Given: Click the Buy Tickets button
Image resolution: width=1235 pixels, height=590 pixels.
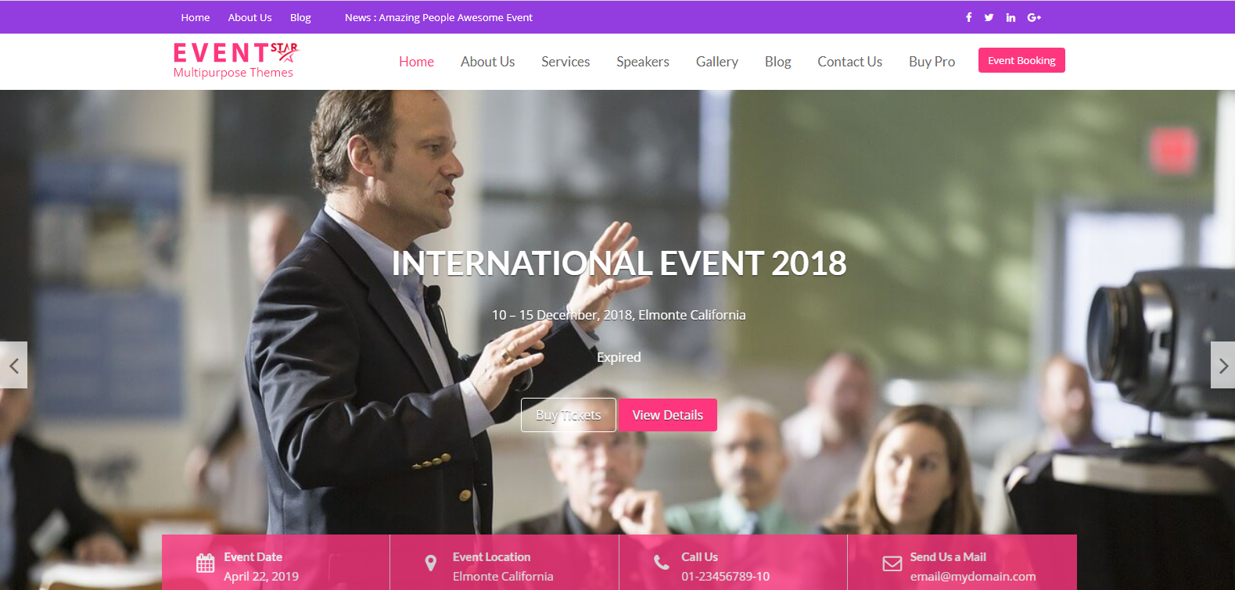Looking at the screenshot, I should (x=569, y=415).
